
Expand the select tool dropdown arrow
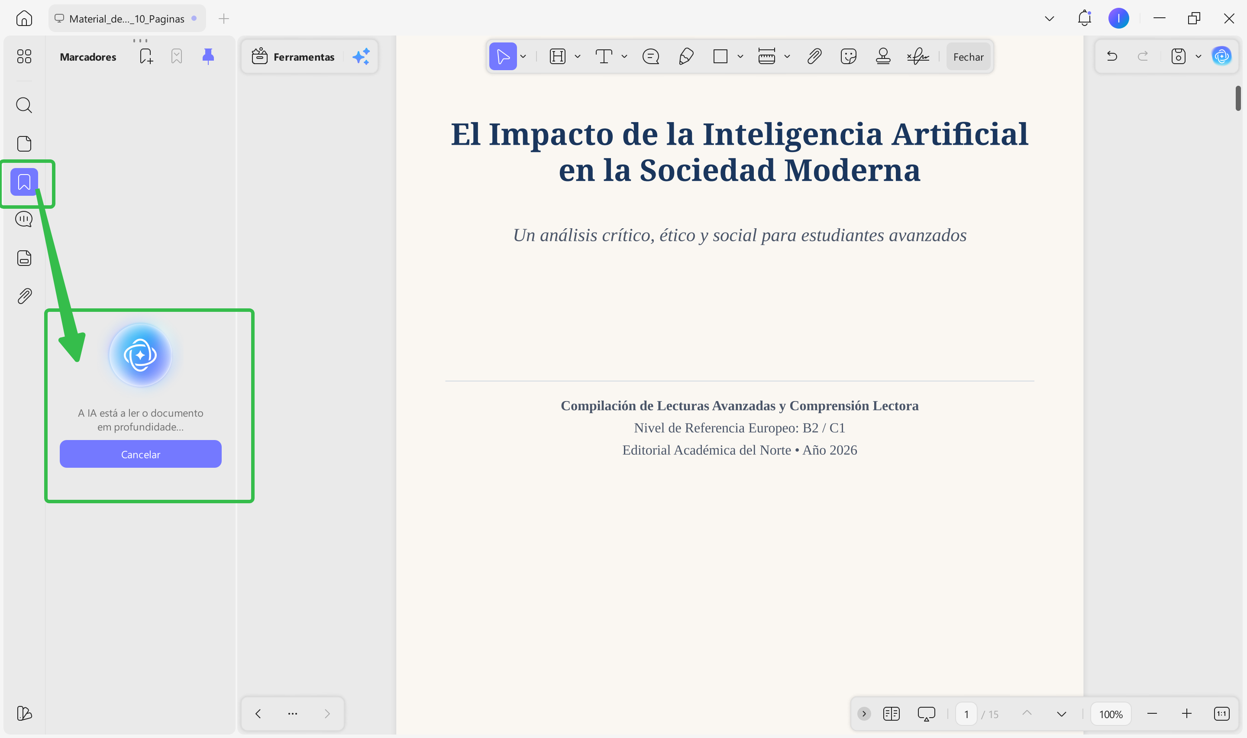click(x=523, y=56)
